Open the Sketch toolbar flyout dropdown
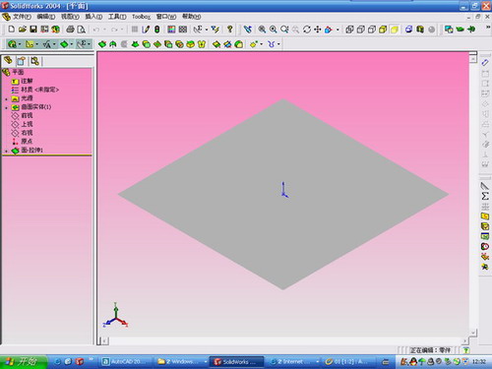The height and width of the screenshot is (369, 492). click(x=36, y=44)
